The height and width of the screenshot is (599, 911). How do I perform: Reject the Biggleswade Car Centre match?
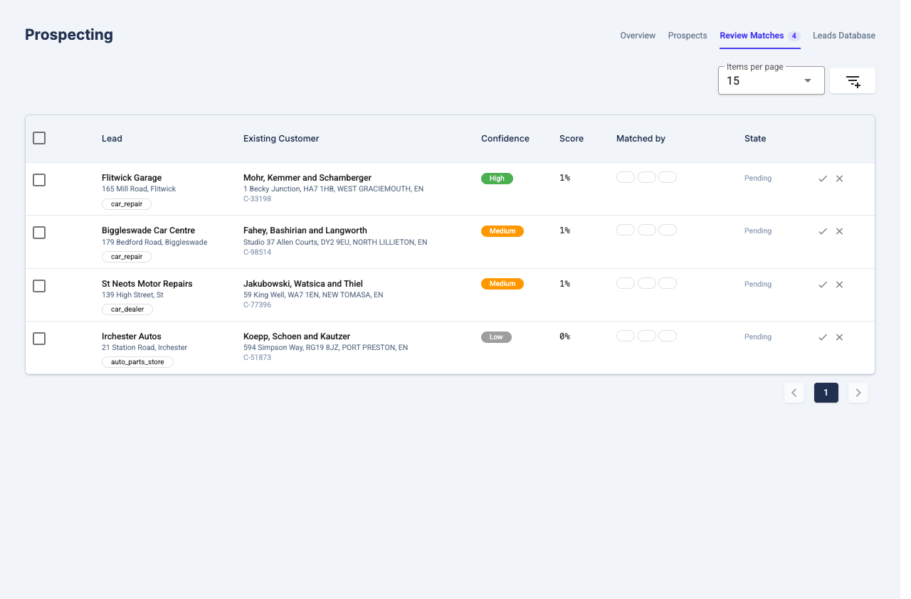coord(840,231)
